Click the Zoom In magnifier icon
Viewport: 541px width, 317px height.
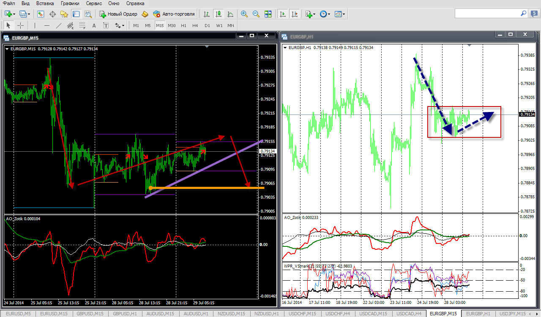coord(244,14)
